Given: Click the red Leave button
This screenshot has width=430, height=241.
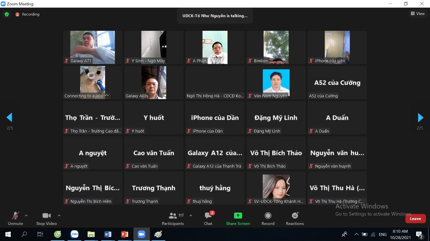Looking at the screenshot, I should [x=415, y=219].
